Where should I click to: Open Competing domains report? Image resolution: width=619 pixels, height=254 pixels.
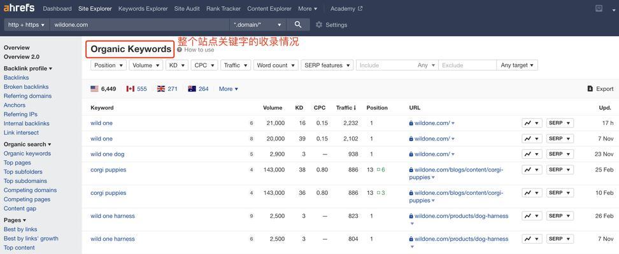(30, 190)
